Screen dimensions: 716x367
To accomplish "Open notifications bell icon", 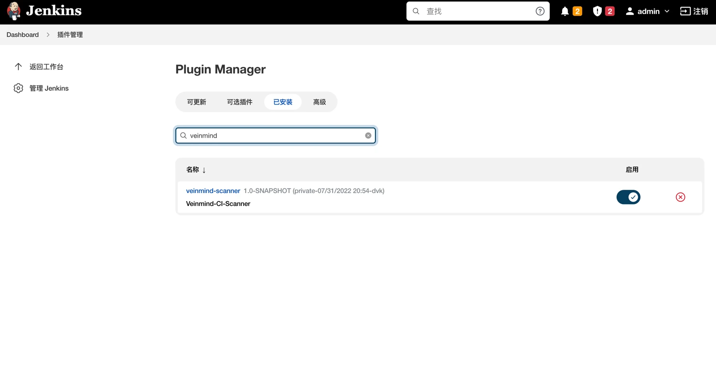I will pyautogui.click(x=565, y=11).
